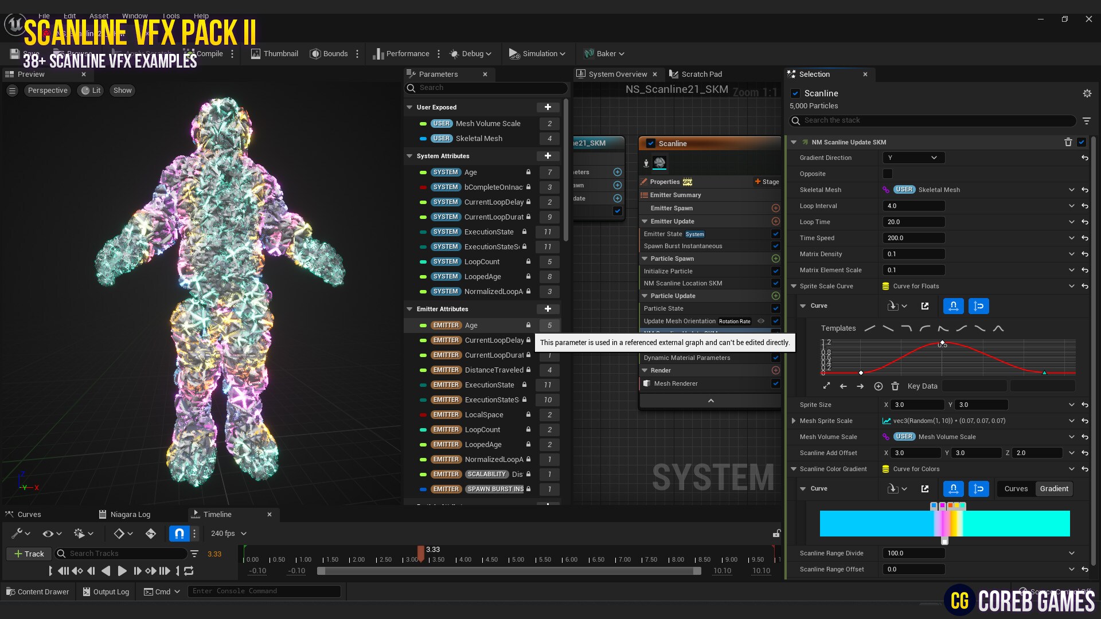This screenshot has height=619, width=1101.
Task: Switch to the Scratch Pad tab
Action: tap(696, 75)
